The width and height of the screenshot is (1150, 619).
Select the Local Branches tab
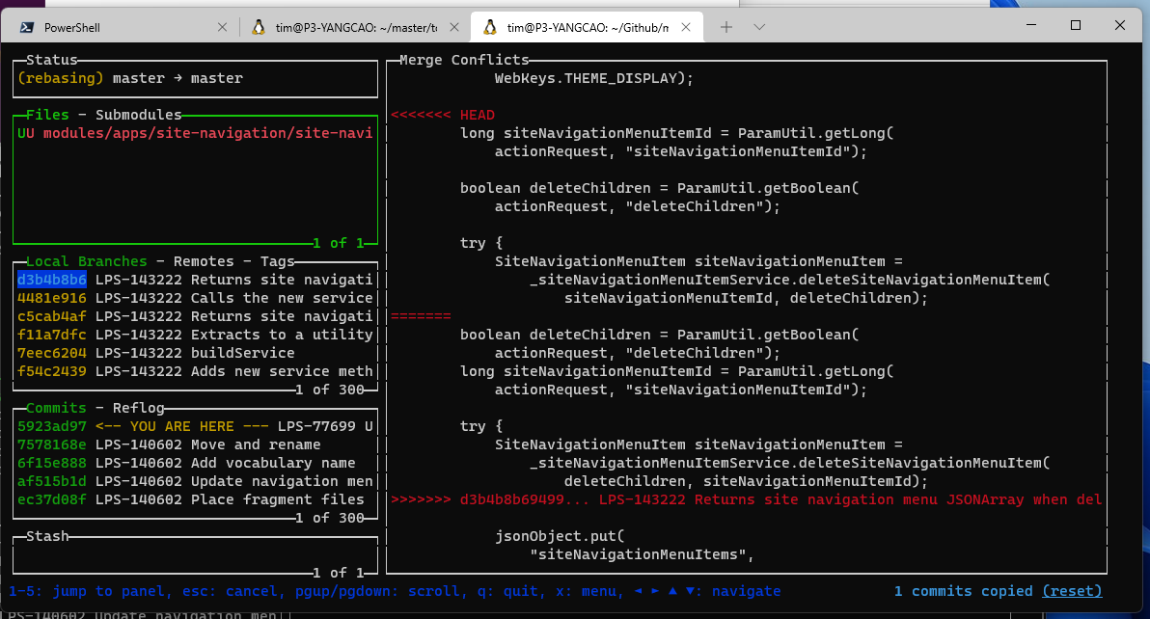pos(87,261)
